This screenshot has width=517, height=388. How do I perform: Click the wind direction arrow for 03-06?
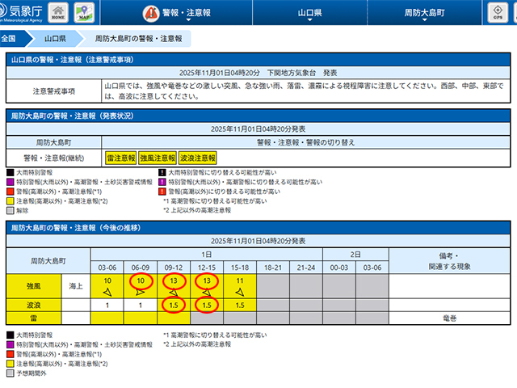click(107, 292)
